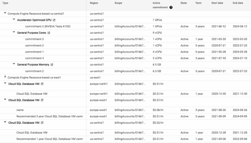Open external link icon for us-central1 Cloud SQL Database VM

[x=42, y=123]
